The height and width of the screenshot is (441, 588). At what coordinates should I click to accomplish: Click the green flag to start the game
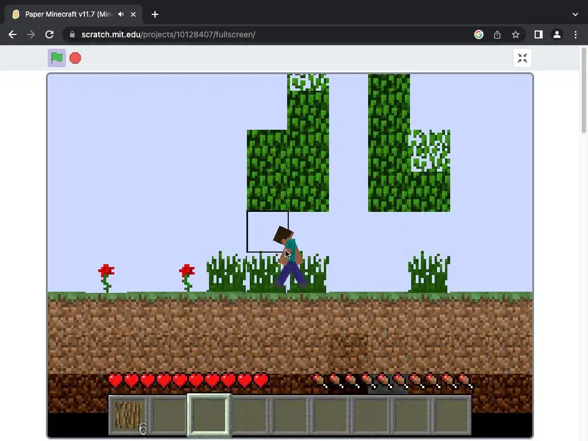click(x=57, y=58)
